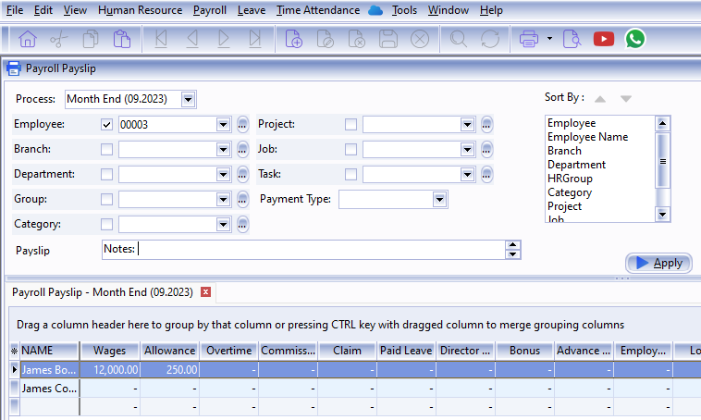The height and width of the screenshot is (420, 701).
Task: Go to last record arrow
Action: pos(255,39)
